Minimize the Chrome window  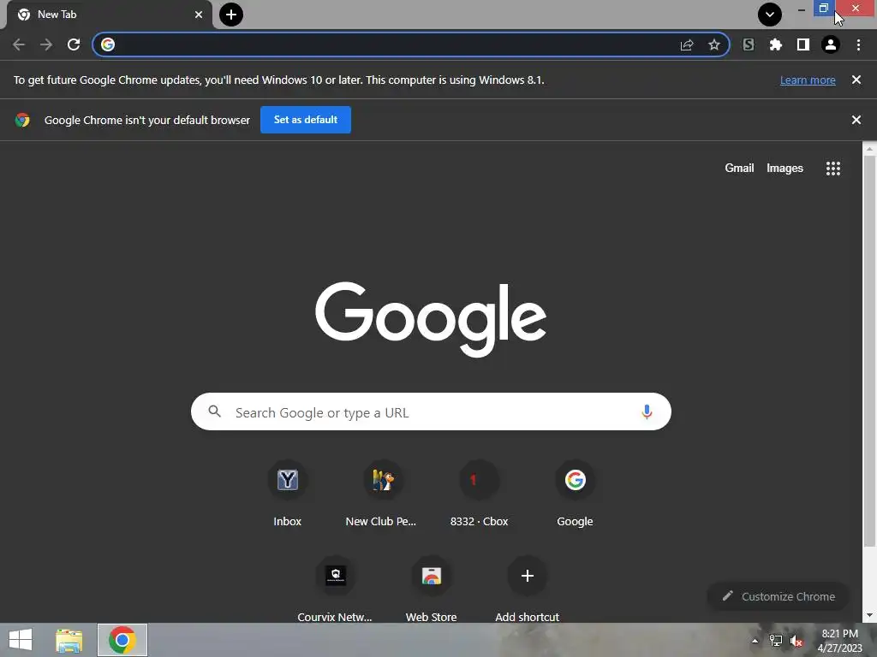[802, 9]
